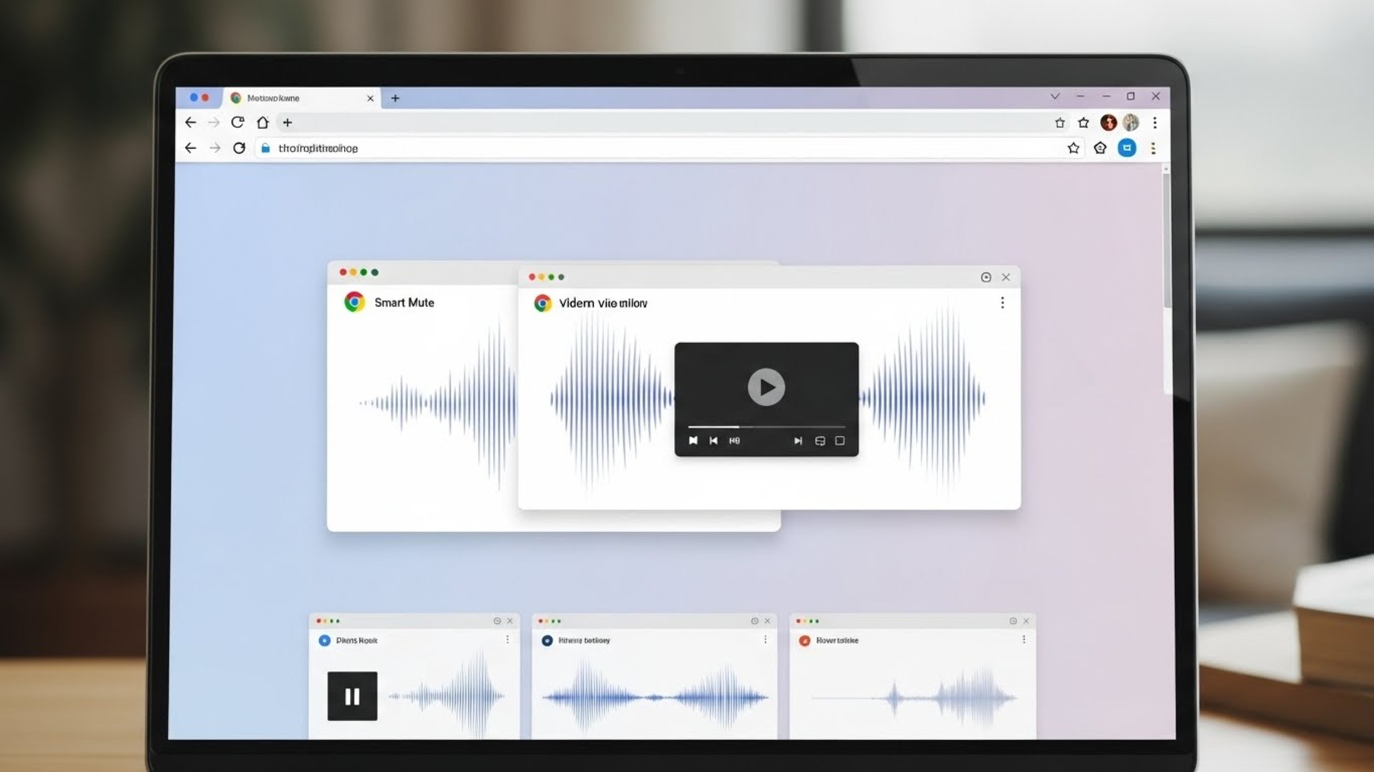This screenshot has height=772, width=1374.
Task: Toggle the loop icon in video player
Action: [x=820, y=440]
